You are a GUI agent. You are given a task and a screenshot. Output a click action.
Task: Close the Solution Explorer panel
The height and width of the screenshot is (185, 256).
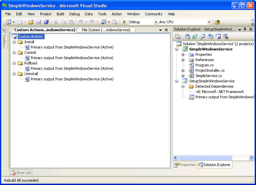pyautogui.click(x=251, y=29)
